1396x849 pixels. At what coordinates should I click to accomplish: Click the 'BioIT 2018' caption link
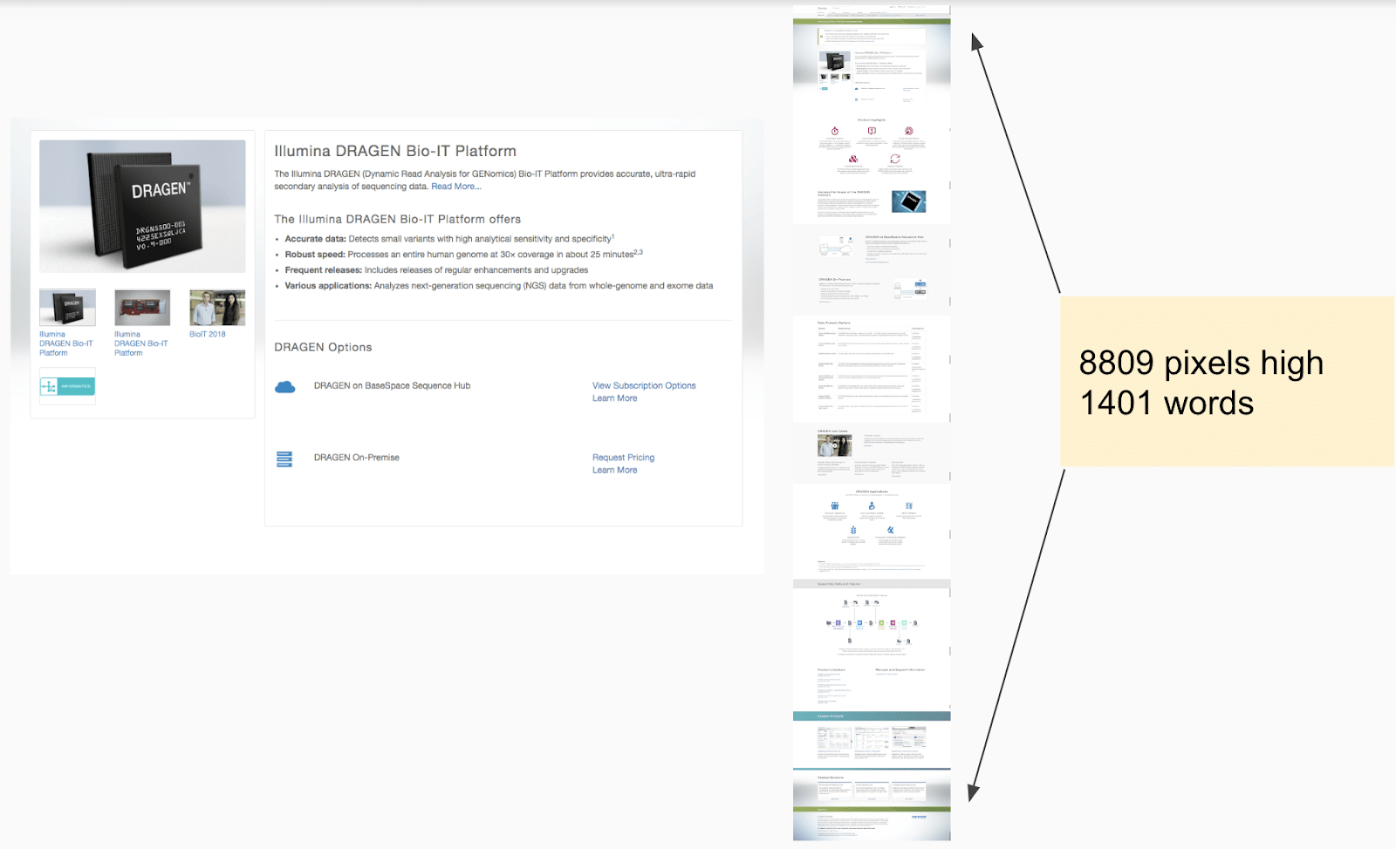pos(208,334)
